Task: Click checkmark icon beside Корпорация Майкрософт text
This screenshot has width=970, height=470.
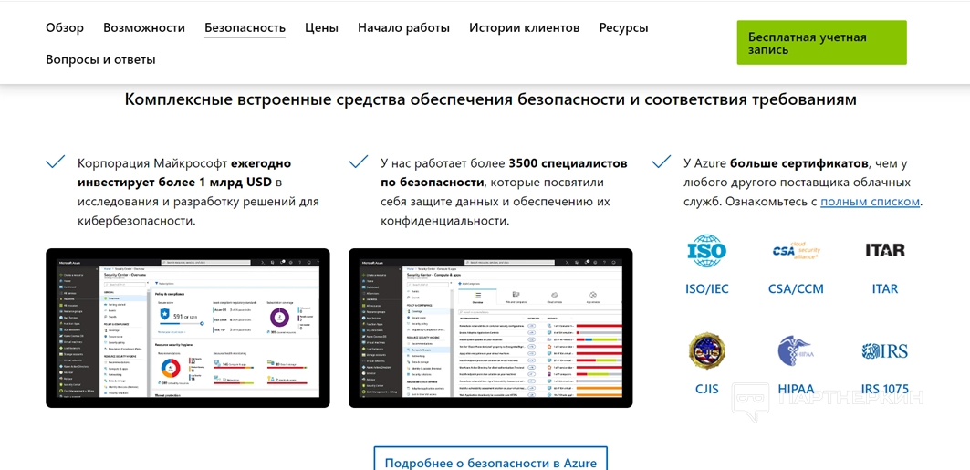Action: 56,162
